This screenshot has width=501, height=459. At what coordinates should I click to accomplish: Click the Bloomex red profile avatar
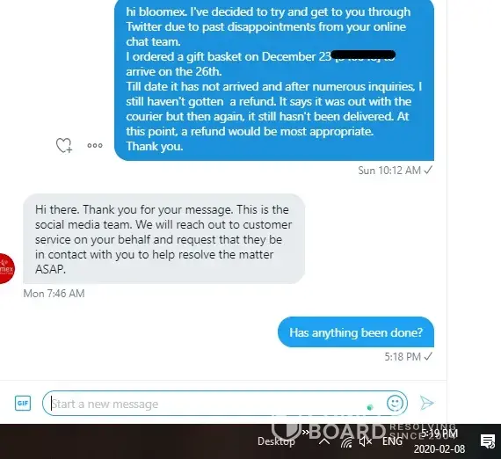tap(6, 268)
